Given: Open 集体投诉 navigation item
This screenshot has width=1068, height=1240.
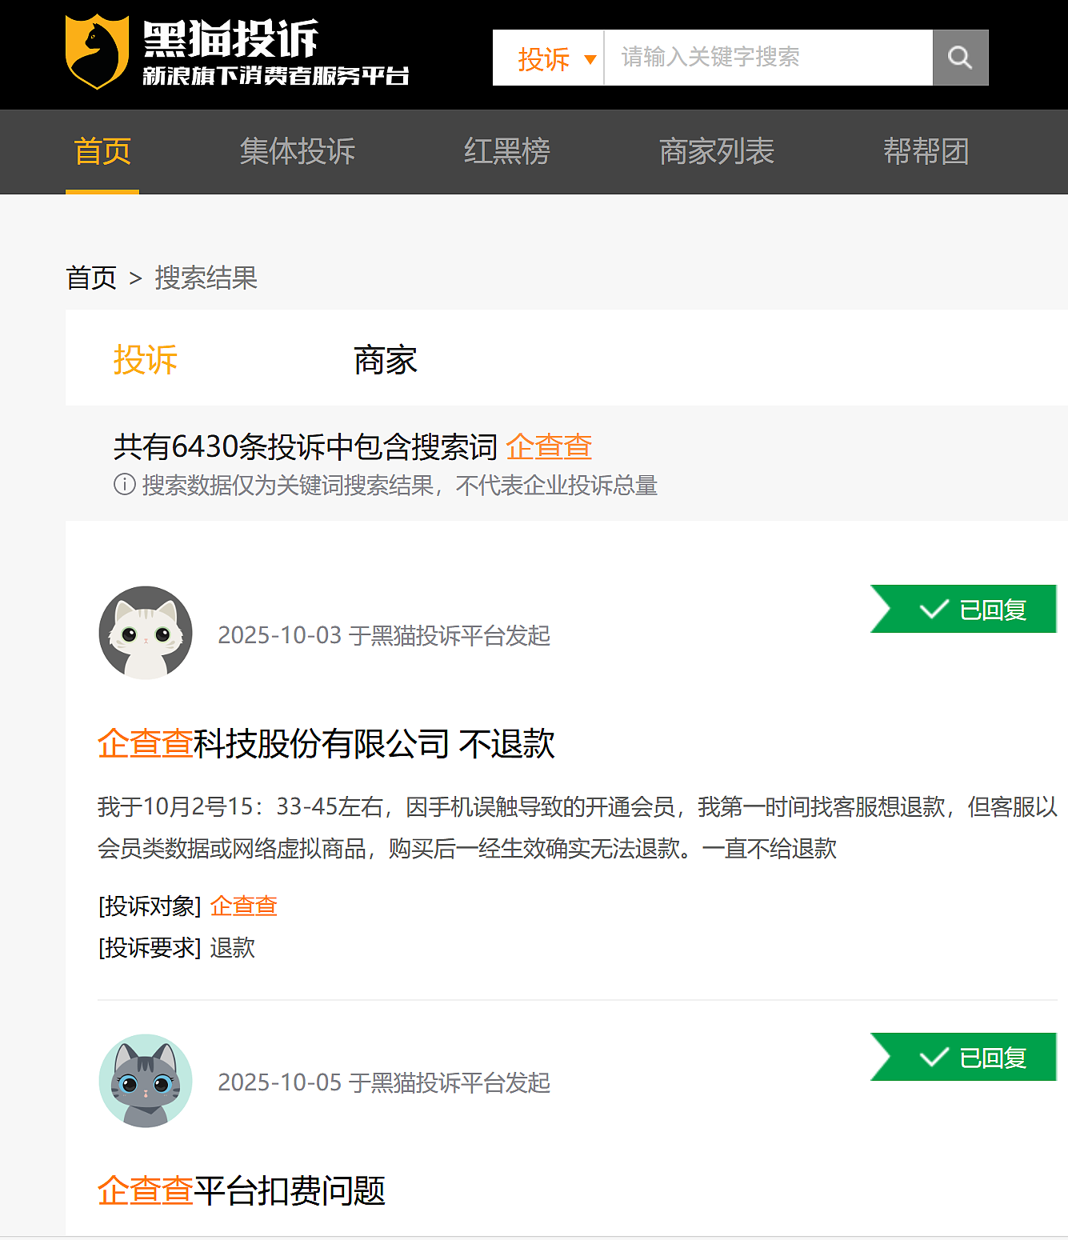Looking at the screenshot, I should pos(298,151).
